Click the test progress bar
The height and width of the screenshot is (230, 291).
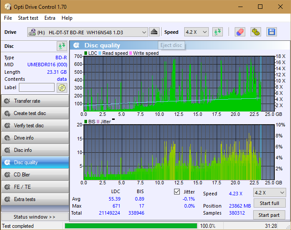tap(131, 226)
